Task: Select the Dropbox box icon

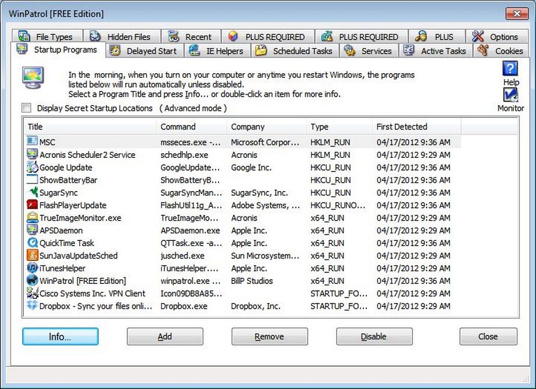Action: (x=32, y=305)
